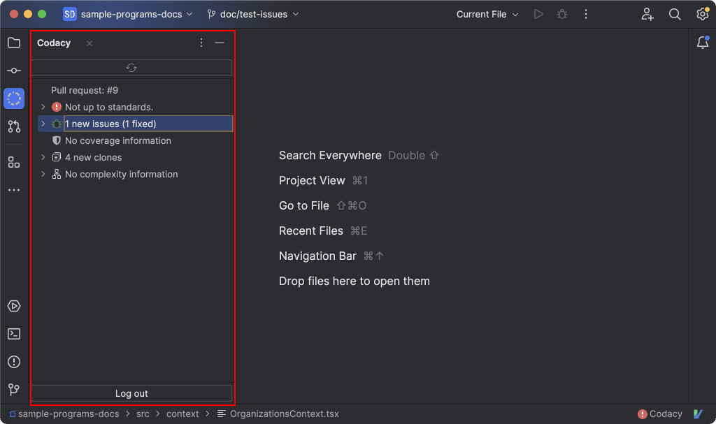Open the Git tool window

tap(14, 390)
